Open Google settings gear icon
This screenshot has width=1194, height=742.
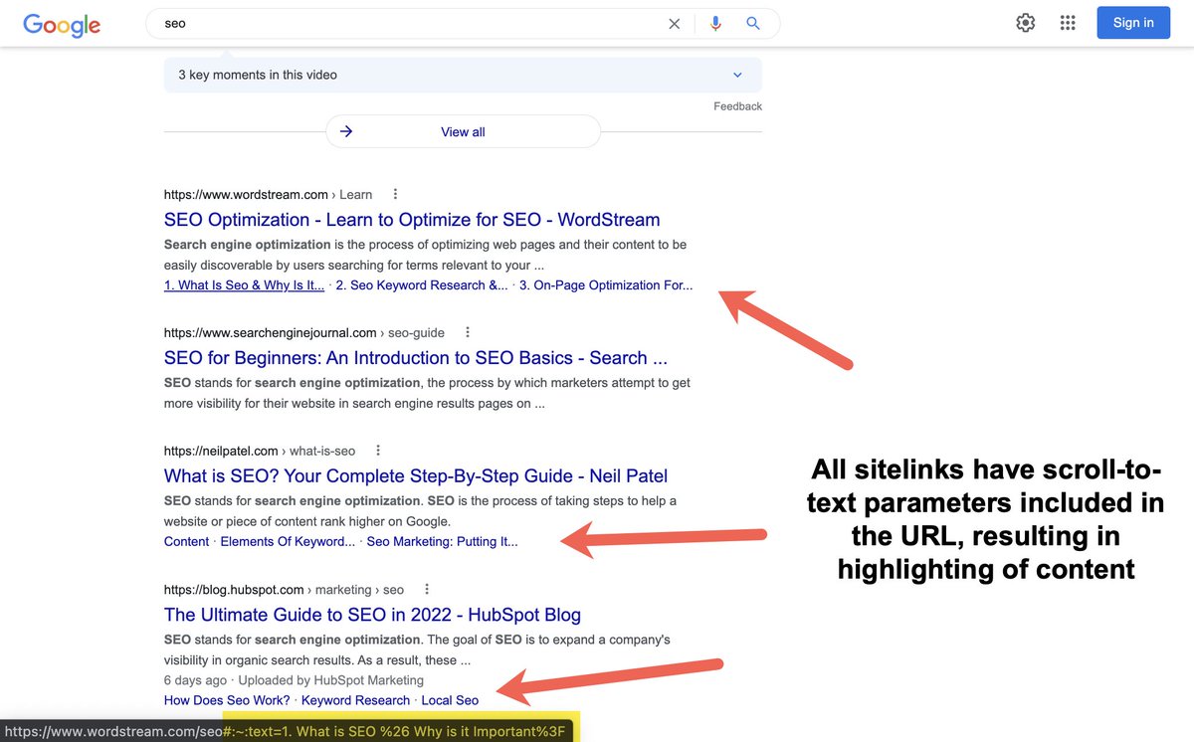tap(1026, 23)
